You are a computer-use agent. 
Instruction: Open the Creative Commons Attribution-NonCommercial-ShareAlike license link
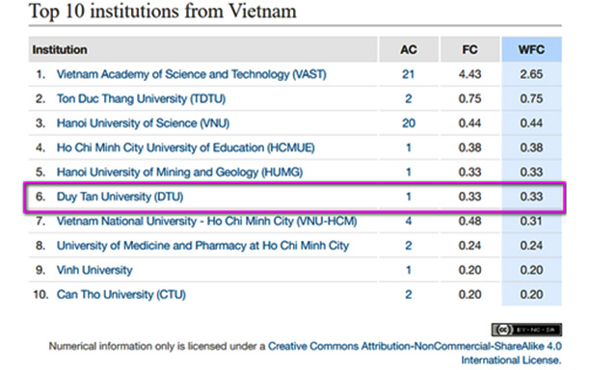point(415,353)
